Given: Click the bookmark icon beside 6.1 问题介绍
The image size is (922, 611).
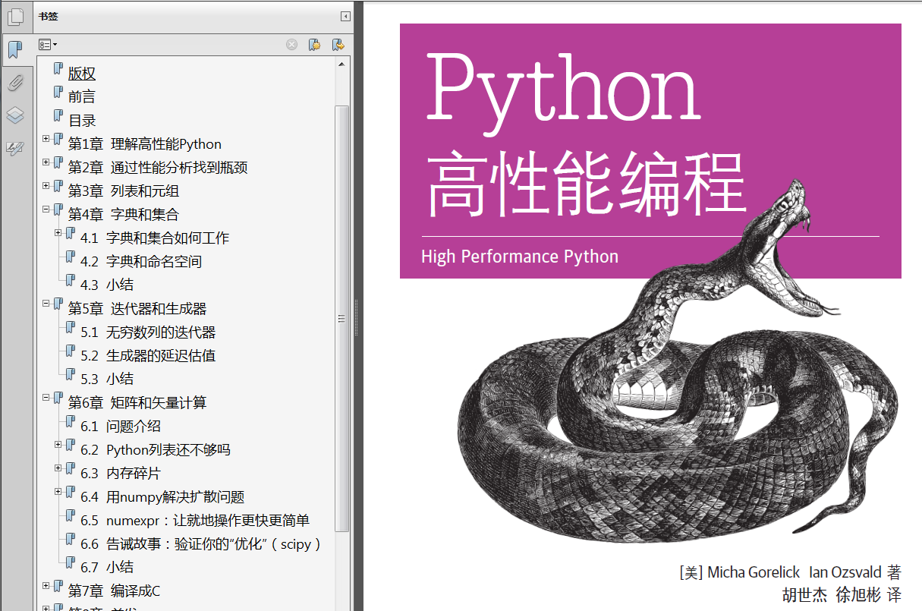Looking at the screenshot, I should click(x=71, y=423).
